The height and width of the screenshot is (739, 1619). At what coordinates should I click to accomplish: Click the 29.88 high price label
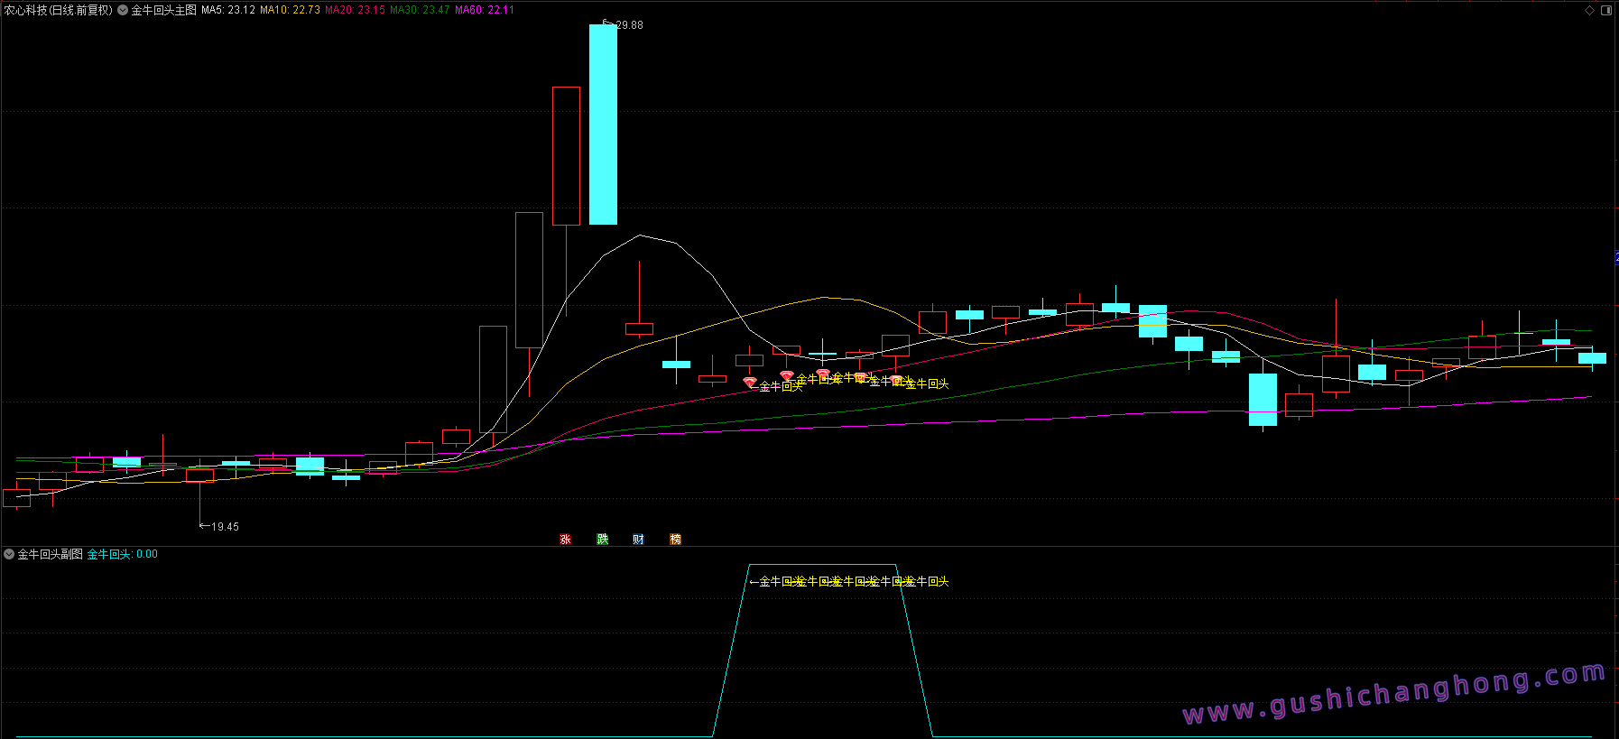(x=629, y=25)
